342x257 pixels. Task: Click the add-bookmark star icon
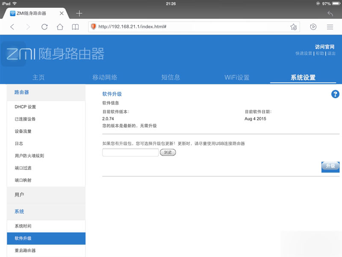(x=293, y=27)
